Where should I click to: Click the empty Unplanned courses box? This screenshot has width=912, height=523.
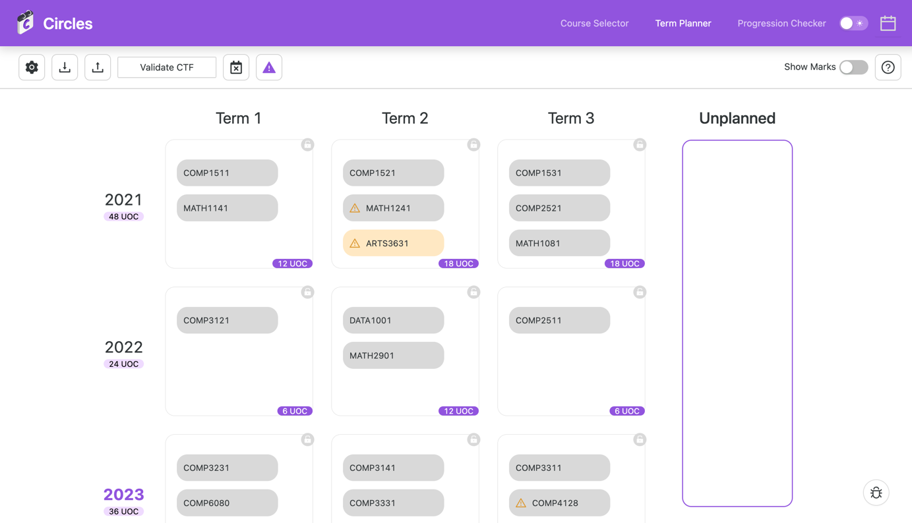(737, 323)
